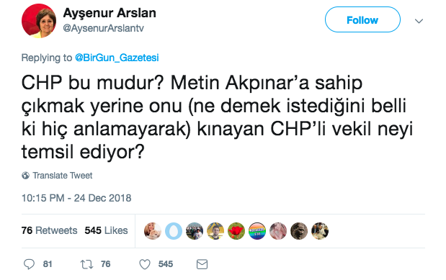
Task: Open the Ayşenur Arslan display name
Action: click(110, 13)
